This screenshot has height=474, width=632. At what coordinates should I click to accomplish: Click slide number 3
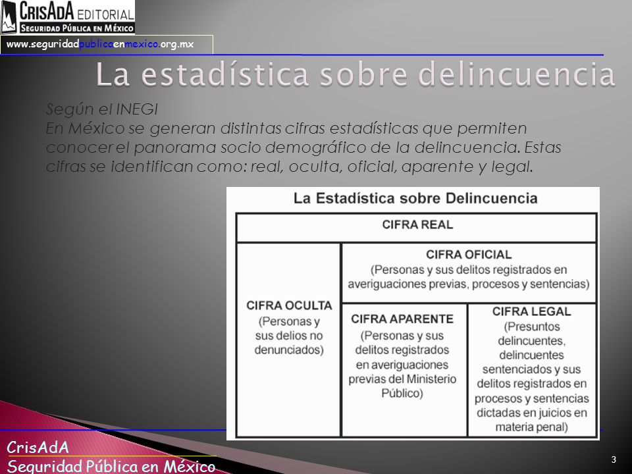pos(614,460)
